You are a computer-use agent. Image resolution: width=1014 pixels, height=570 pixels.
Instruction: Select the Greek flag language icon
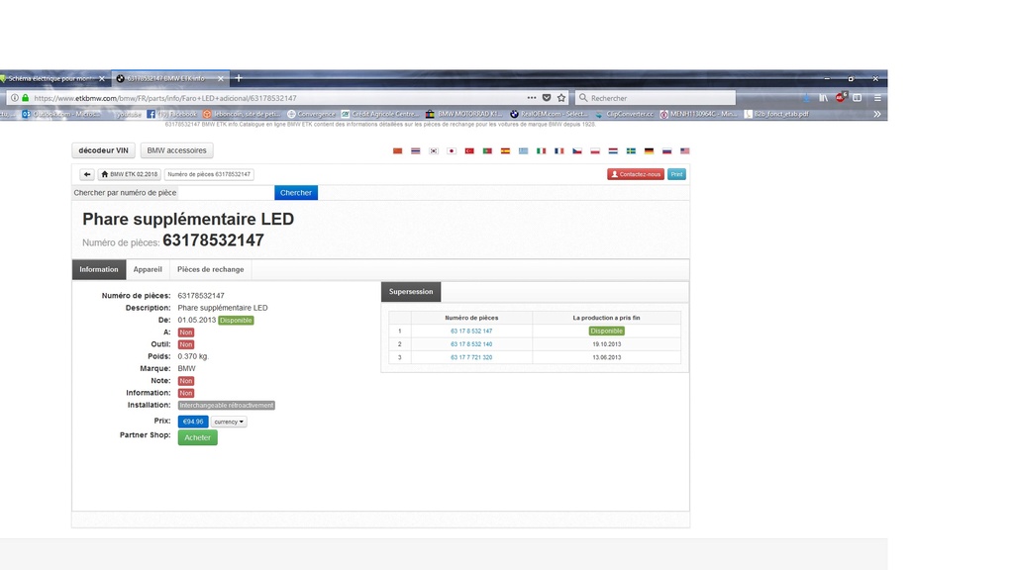click(523, 151)
